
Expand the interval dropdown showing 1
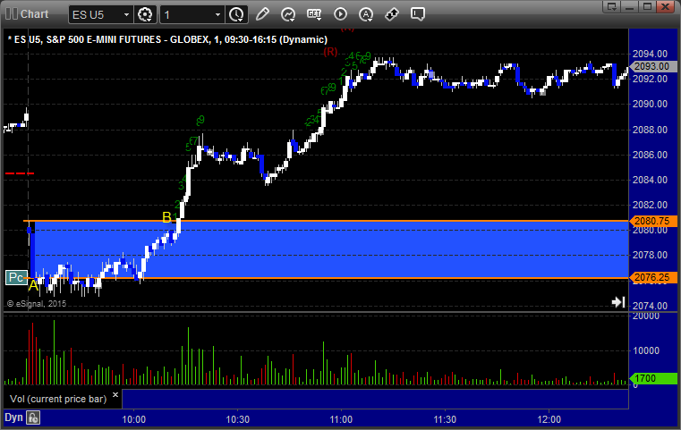218,15
